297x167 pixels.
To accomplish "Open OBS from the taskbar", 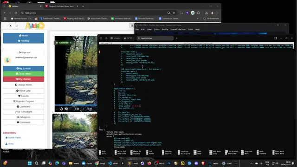I will click(159, 163).
